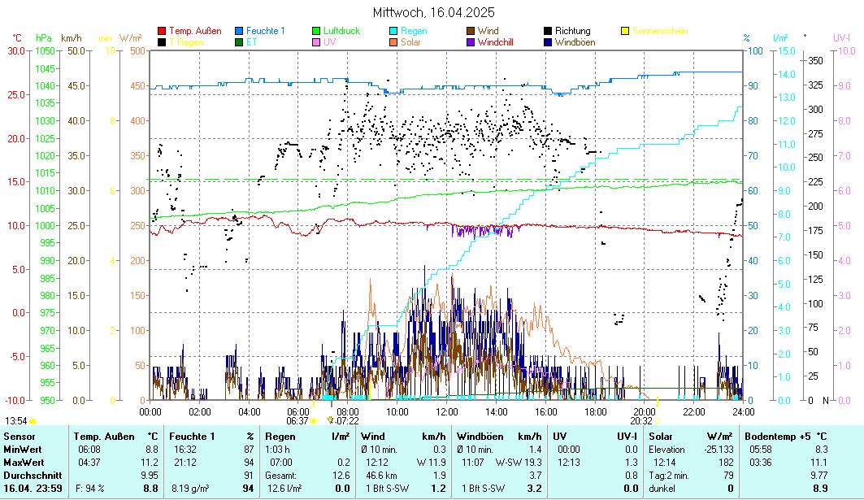
Task: Select the orange Solar legend square
Action: coord(394,41)
